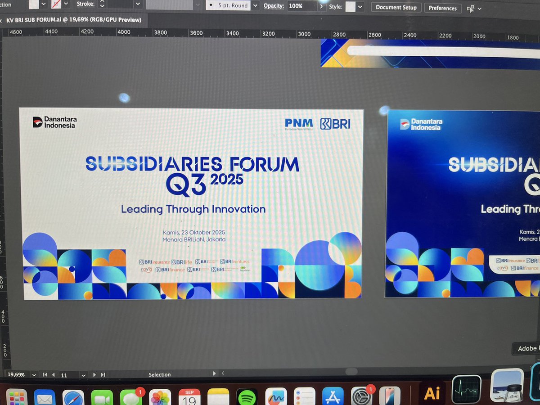Image resolution: width=540 pixels, height=405 pixels.
Task: Click the BRIventures logo on white artboard
Action: click(234, 261)
